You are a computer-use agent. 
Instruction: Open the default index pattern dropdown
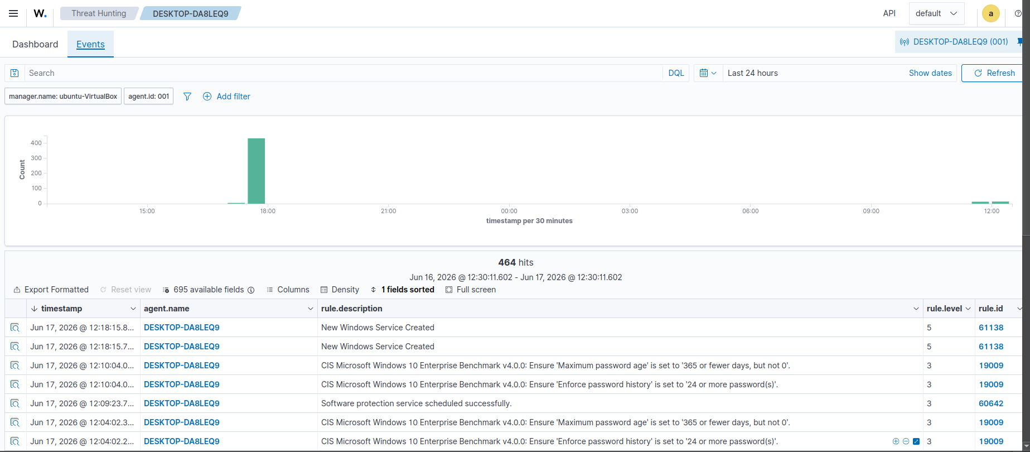click(937, 13)
